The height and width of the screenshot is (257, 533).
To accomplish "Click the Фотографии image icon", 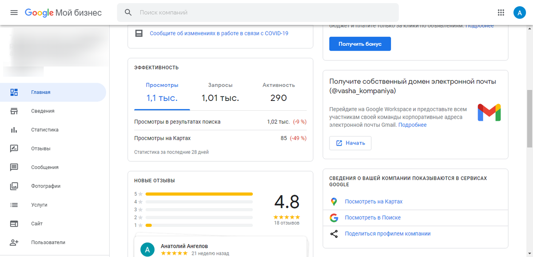I will (x=14, y=186).
